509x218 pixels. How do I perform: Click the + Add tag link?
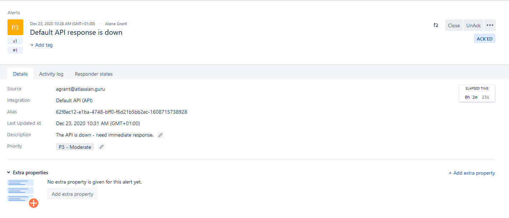42,45
